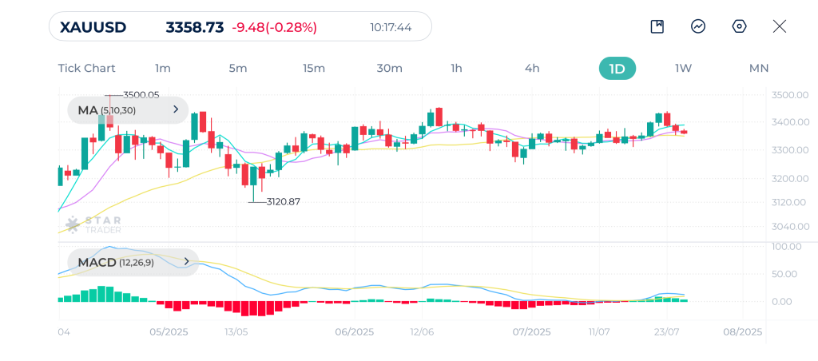Open the chart indicators icon
818x361 pixels.
coord(698,26)
